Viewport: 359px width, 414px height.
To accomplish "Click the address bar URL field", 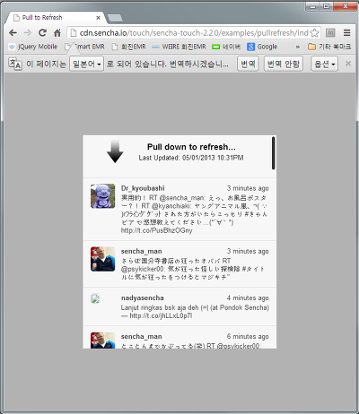I will click(x=193, y=33).
